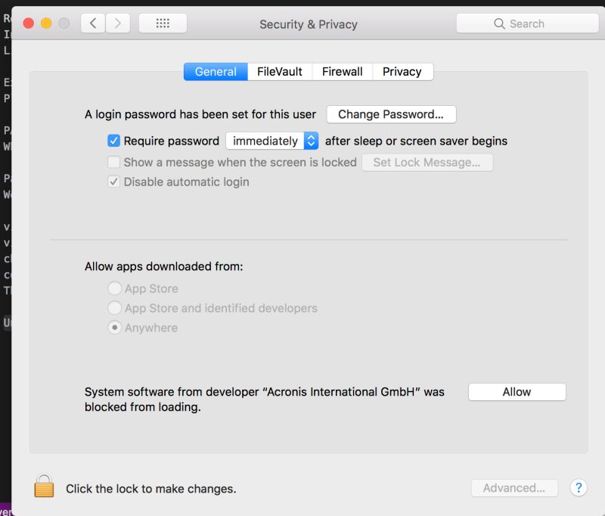The width and height of the screenshot is (605, 516).
Task: Click 'Click the lock to make changes' text
Action: [150, 489]
